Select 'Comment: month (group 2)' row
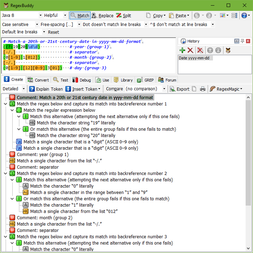The image size is (253, 253). [x=45, y=218]
